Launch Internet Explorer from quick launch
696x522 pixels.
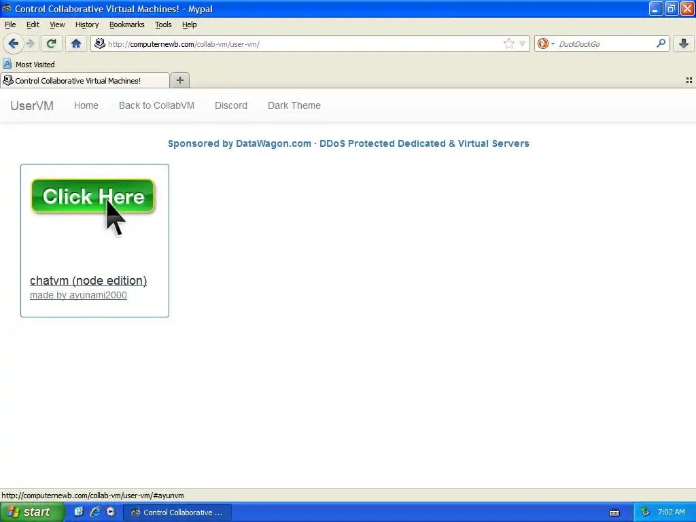point(95,512)
